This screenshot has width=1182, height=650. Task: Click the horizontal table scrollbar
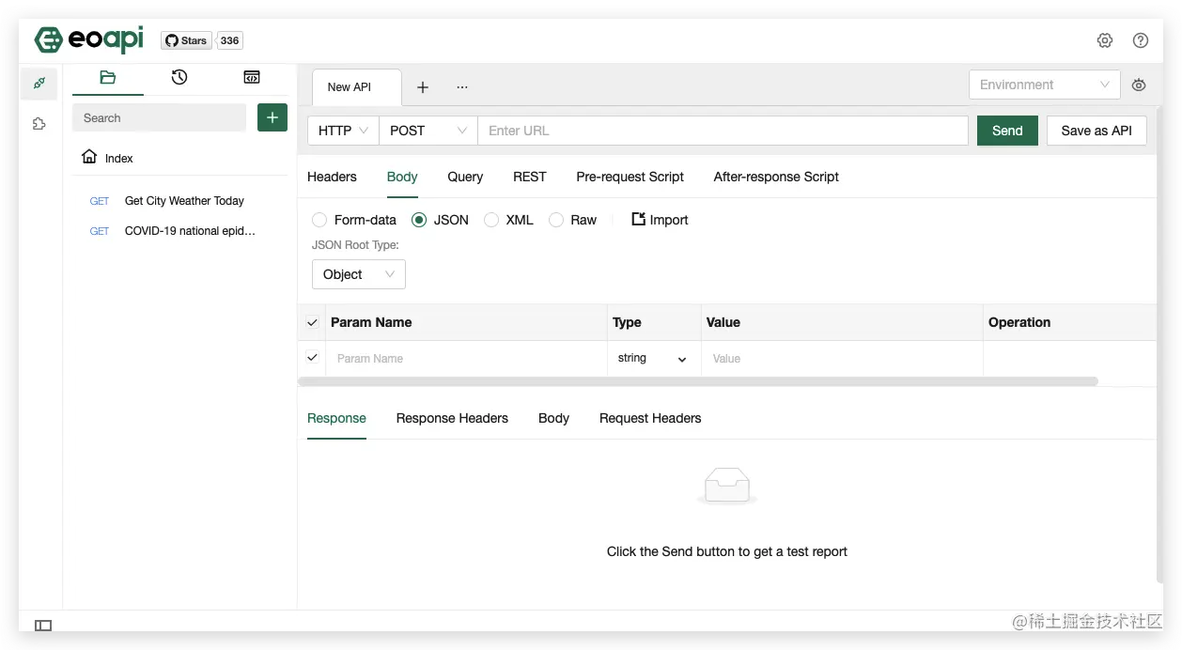pos(698,381)
